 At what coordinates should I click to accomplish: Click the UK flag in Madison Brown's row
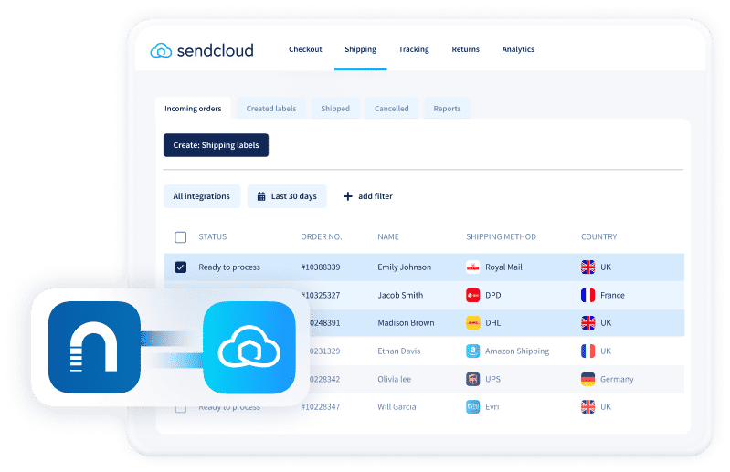click(x=587, y=322)
